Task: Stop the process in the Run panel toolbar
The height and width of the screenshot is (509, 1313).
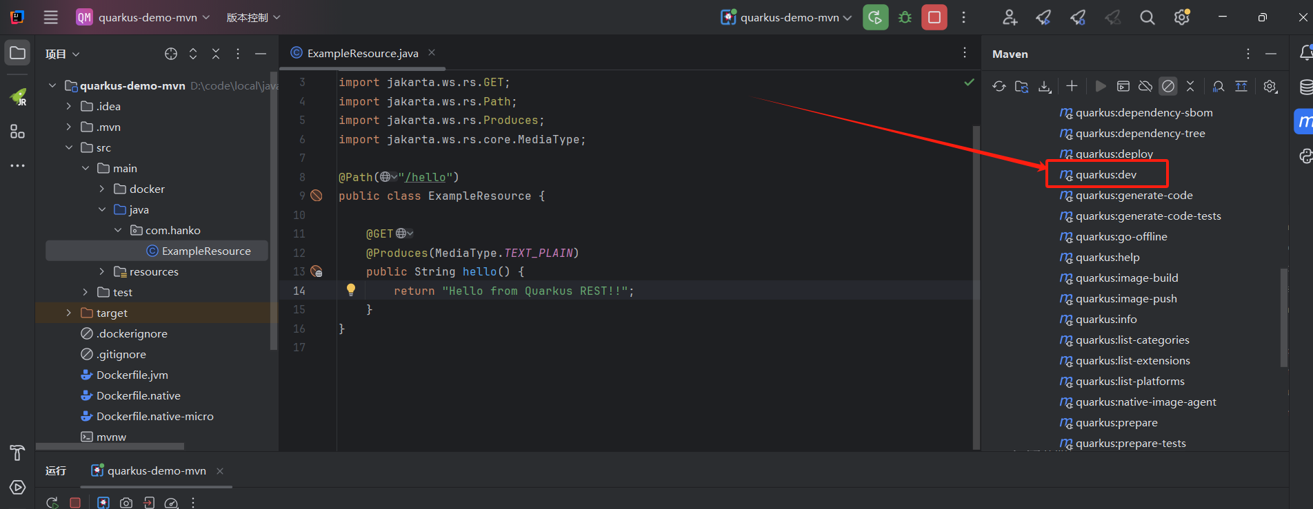Action: [x=75, y=503]
